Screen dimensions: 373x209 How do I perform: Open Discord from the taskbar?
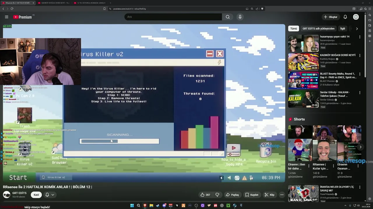(x=164, y=206)
